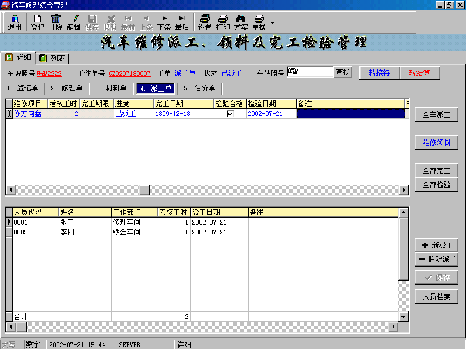Image resolution: width=466 pixels, height=350 pixels.
Task: Click the 已派工 progress cell
Action: click(x=134, y=114)
